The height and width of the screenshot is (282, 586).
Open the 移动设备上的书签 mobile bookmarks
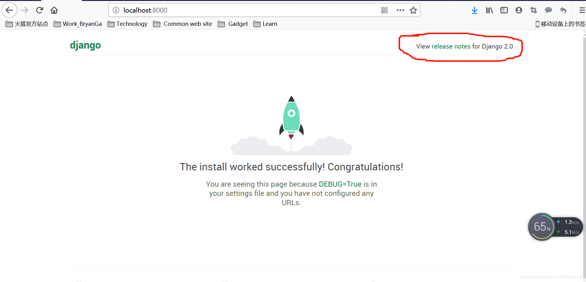560,24
